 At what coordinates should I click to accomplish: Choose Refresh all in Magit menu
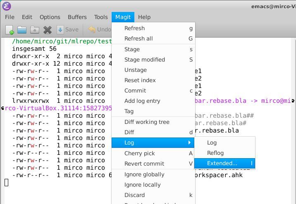[x=153, y=38]
